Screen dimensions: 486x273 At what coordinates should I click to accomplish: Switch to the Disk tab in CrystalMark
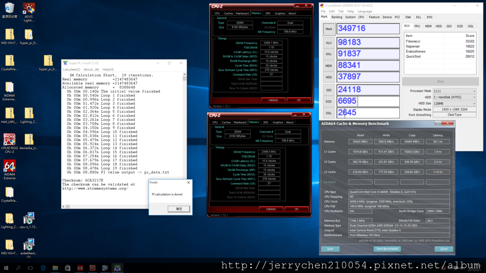[x=408, y=18]
